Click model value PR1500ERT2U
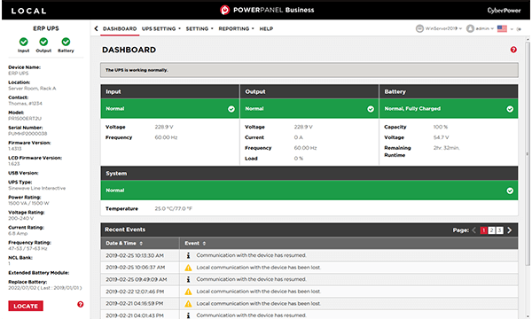532x319 pixels. [25, 119]
